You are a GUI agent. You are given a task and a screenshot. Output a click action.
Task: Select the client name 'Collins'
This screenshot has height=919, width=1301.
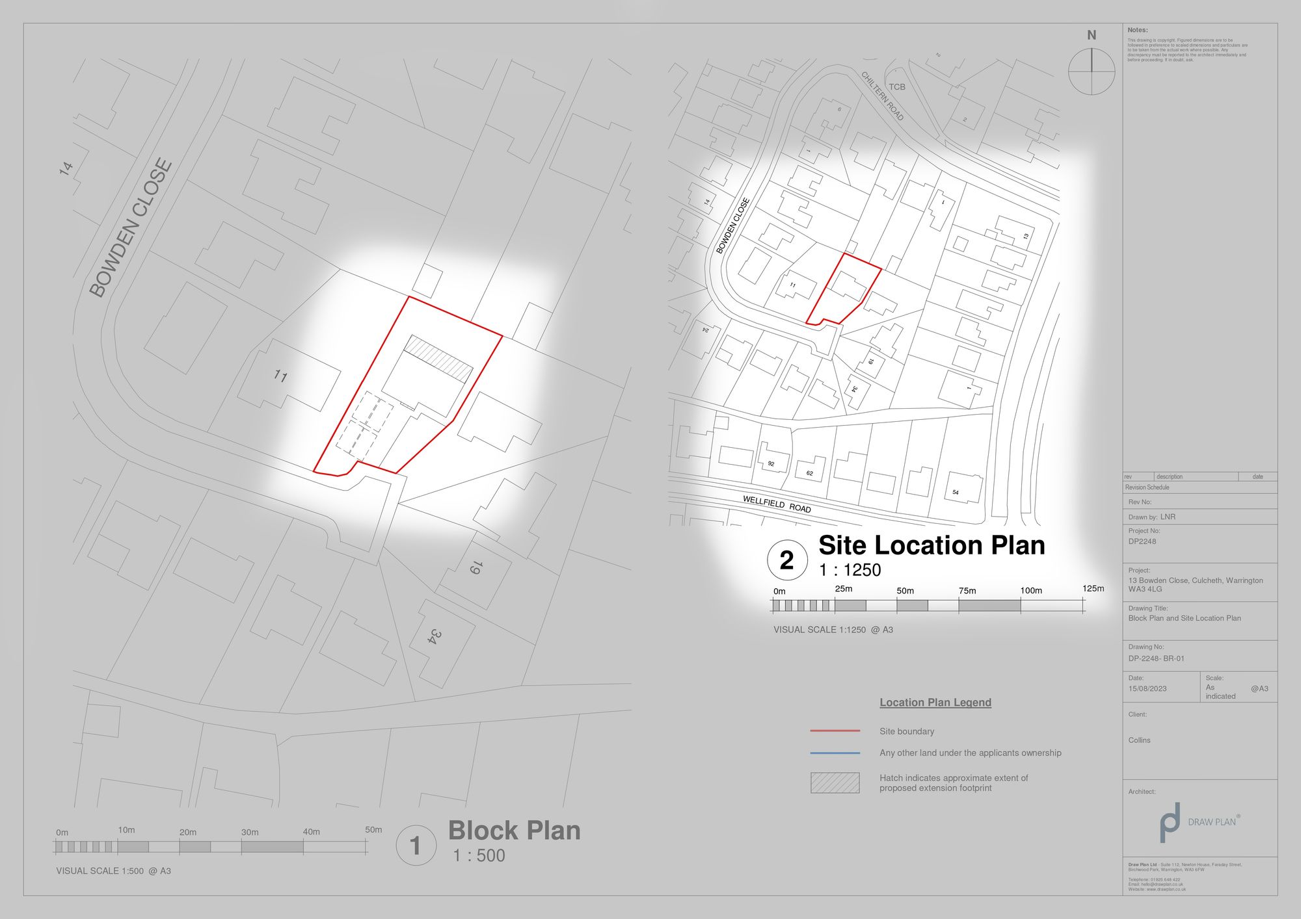click(1140, 741)
